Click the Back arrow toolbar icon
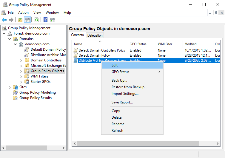 4,20
